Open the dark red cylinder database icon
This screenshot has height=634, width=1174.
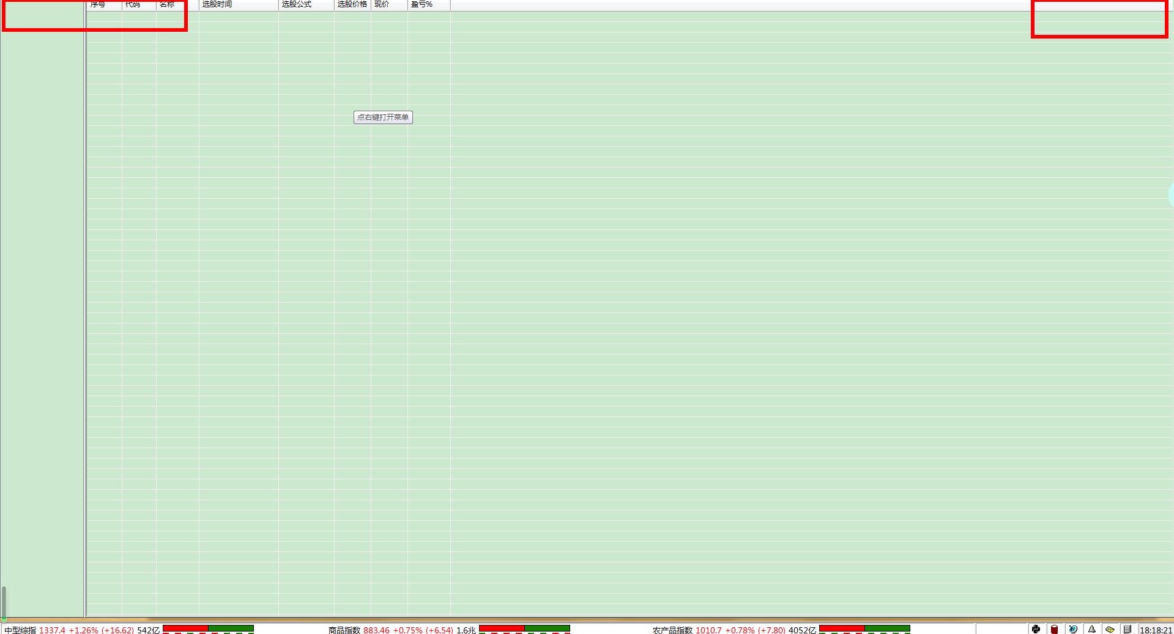click(x=1054, y=629)
